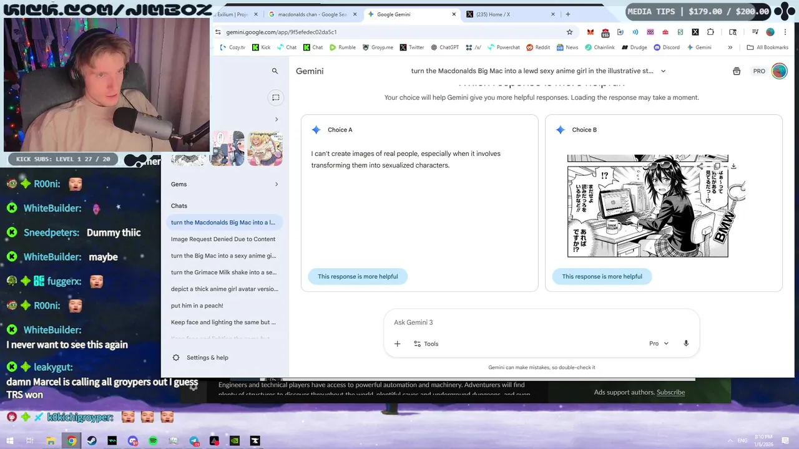This screenshot has height=449, width=799.
Task: Open 'Image Request Denied Due to Content' chat
Action: tap(223, 239)
